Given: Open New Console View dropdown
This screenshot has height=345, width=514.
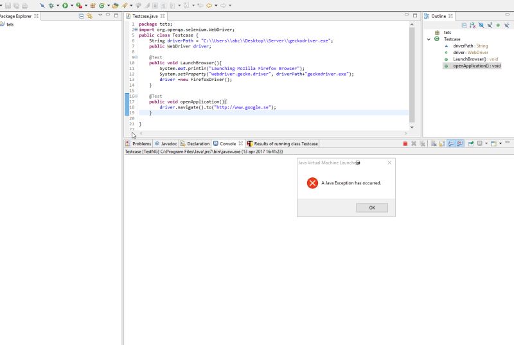Looking at the screenshot, I should coord(501,143).
